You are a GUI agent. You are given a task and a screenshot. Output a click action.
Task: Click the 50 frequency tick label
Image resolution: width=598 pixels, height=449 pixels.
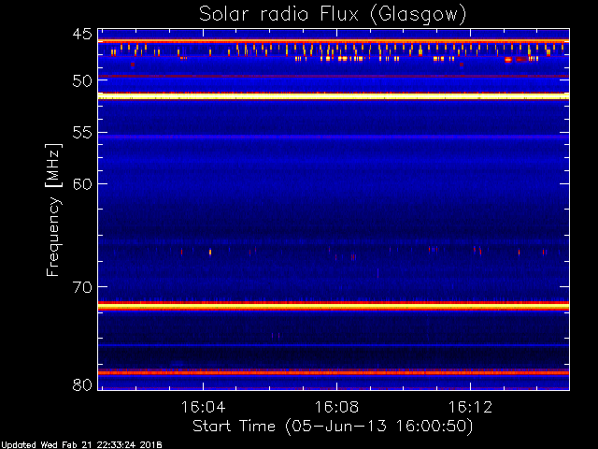coord(82,81)
